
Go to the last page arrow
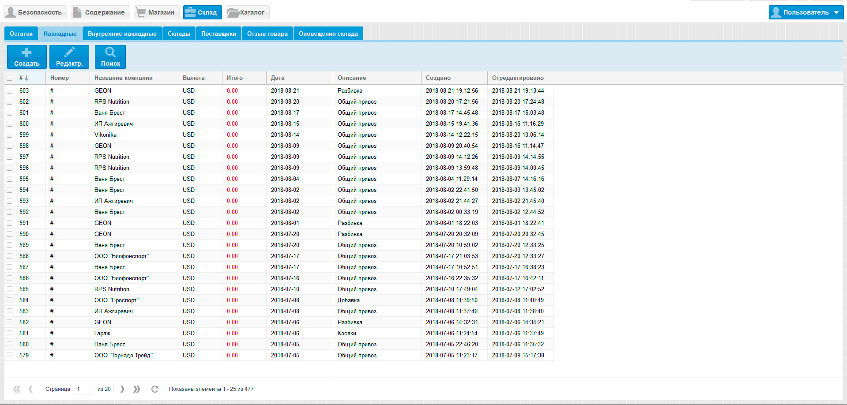[137, 389]
